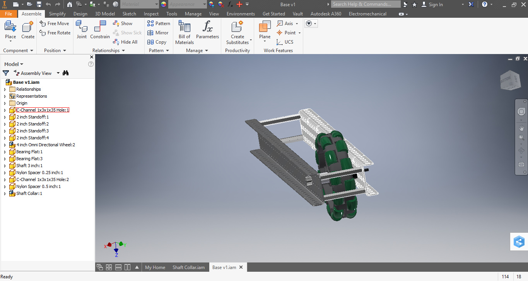Open the File menu tab

click(9, 14)
